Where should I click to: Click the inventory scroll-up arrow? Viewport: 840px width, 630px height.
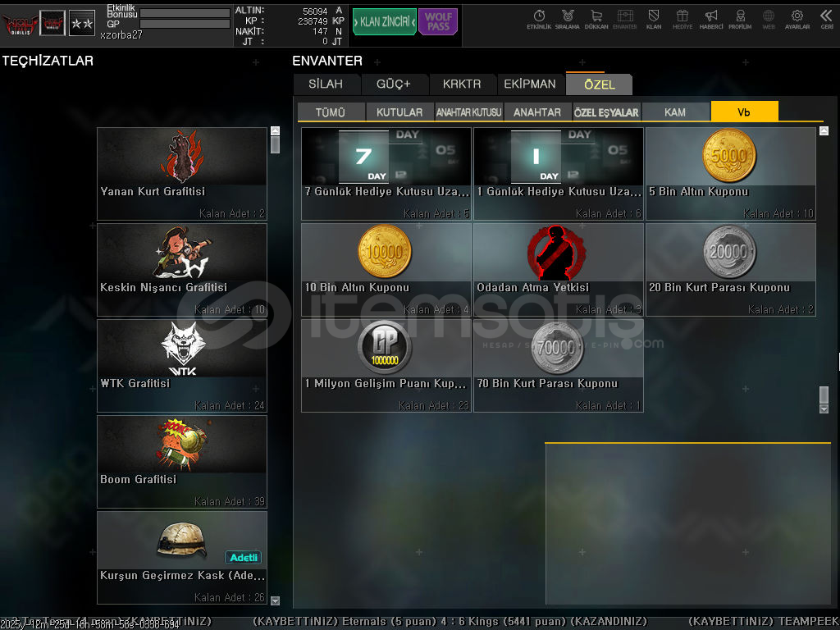coord(824,130)
